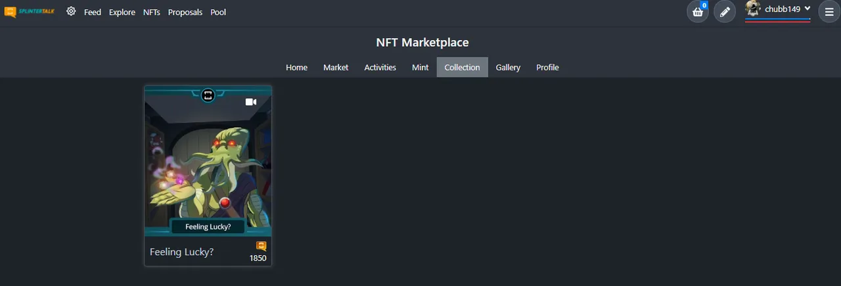
Task: Click the cart item count badge
Action: [704, 5]
